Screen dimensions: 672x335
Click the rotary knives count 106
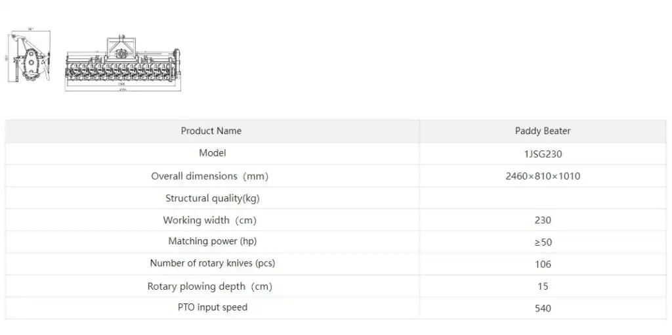coord(543,264)
